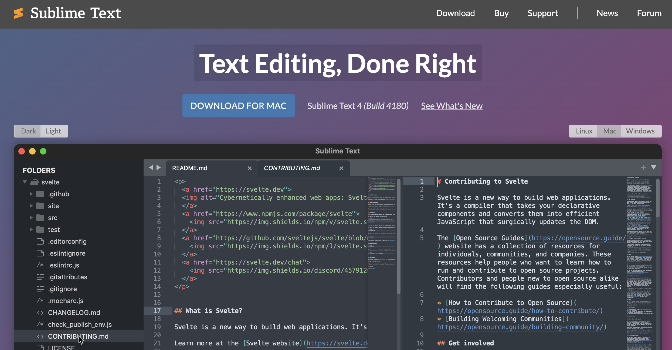Viewport: 672px width, 350px height.
Task: Close the CONTRIBUTING.md tab using its X icon
Action: (x=341, y=168)
